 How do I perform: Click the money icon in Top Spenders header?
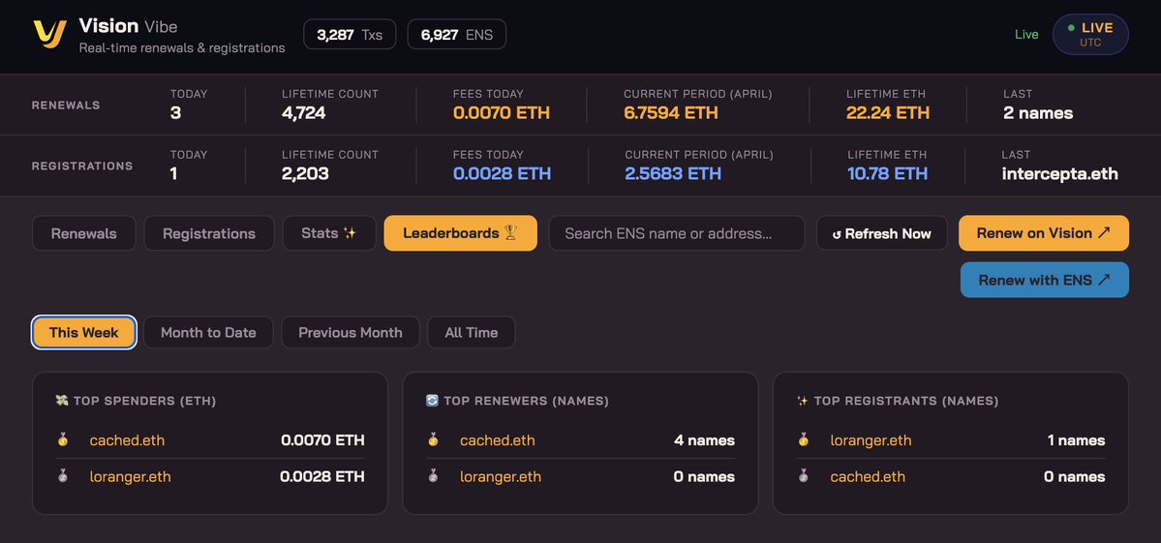click(62, 401)
